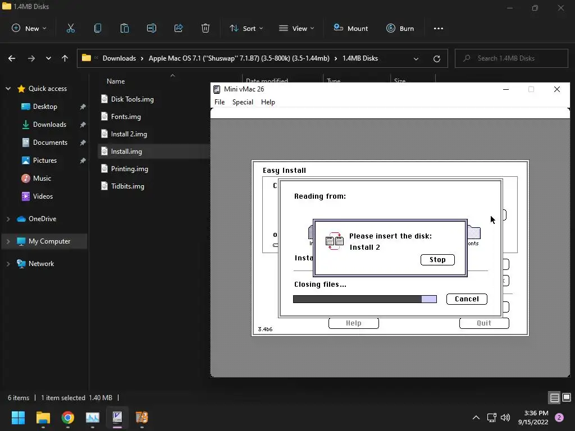575x431 pixels.
Task: Click the disk swap icon in dialog
Action: 335,241
